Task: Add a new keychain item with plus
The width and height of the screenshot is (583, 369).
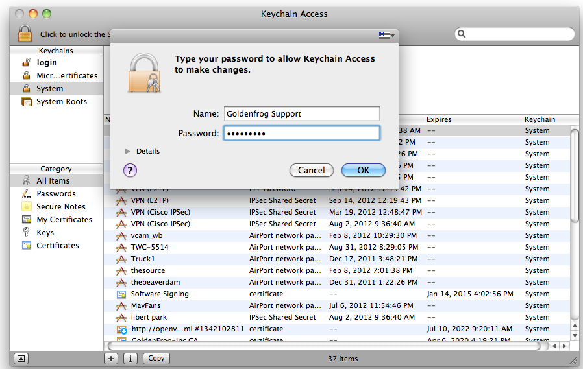Action: pos(111,358)
